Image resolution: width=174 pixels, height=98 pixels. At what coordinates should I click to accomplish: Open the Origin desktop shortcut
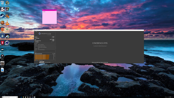2,30
